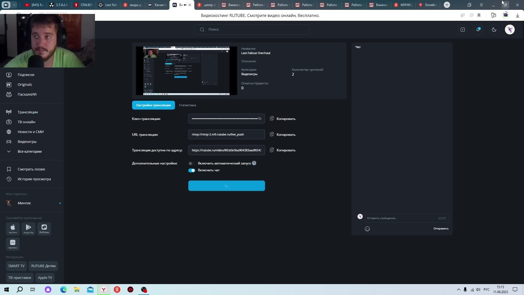Reveal the stream key with the eye icon
This screenshot has height=295, width=524.
point(260,119)
